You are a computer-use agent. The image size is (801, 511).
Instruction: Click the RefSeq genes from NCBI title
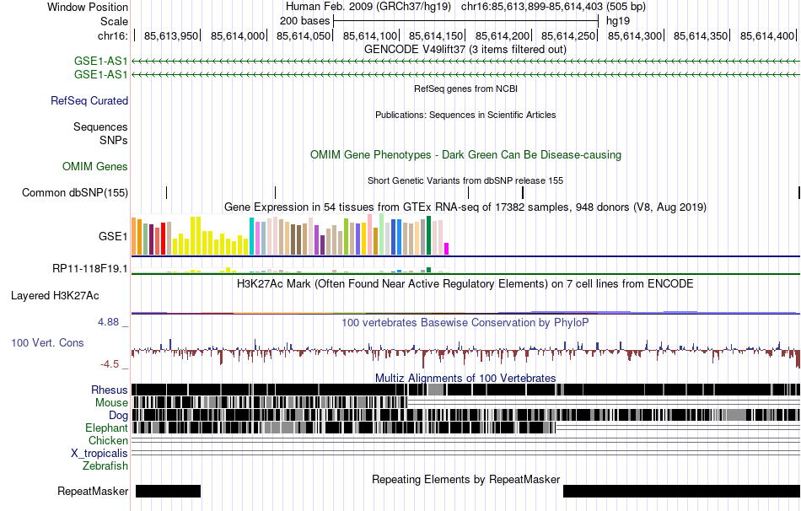point(465,89)
